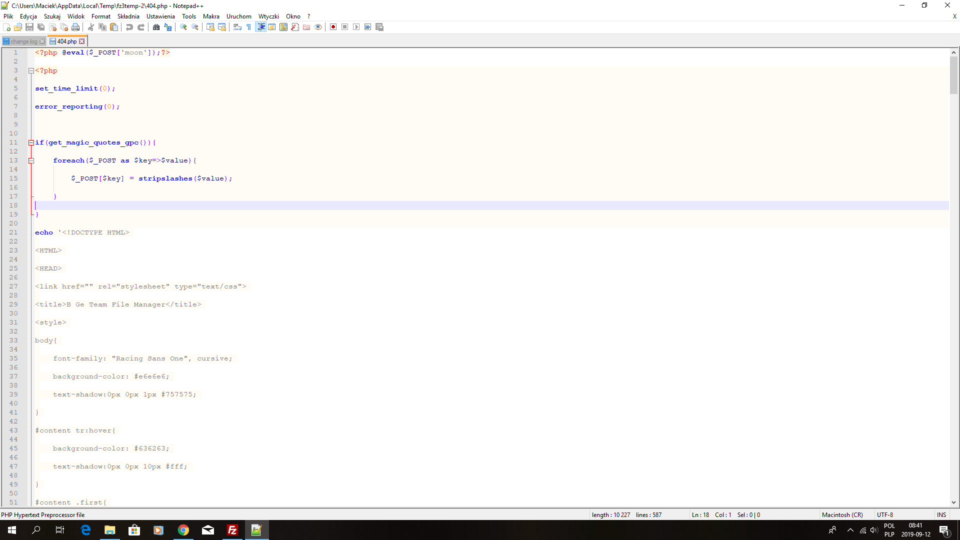960x540 pixels.
Task: Toggle the indent guide toolbar button
Action: pyautogui.click(x=261, y=27)
